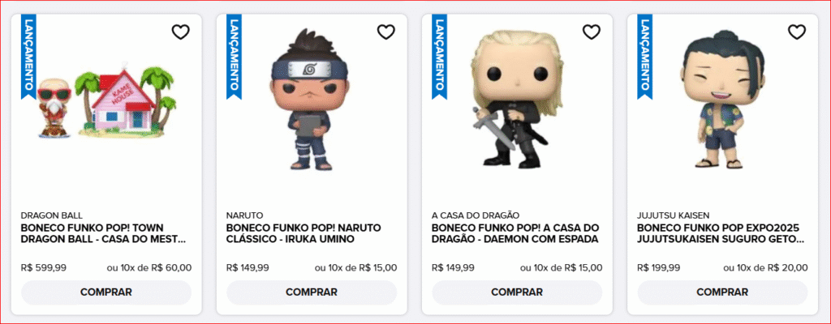
Task: Click Lançamento ribbon on Dragon Ball card
Action: coord(28,57)
